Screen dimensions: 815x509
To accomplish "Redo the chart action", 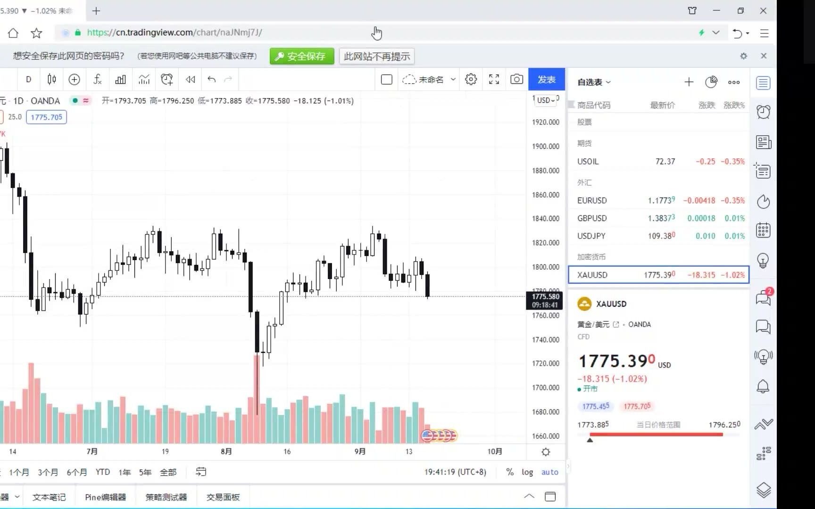I will click(228, 79).
